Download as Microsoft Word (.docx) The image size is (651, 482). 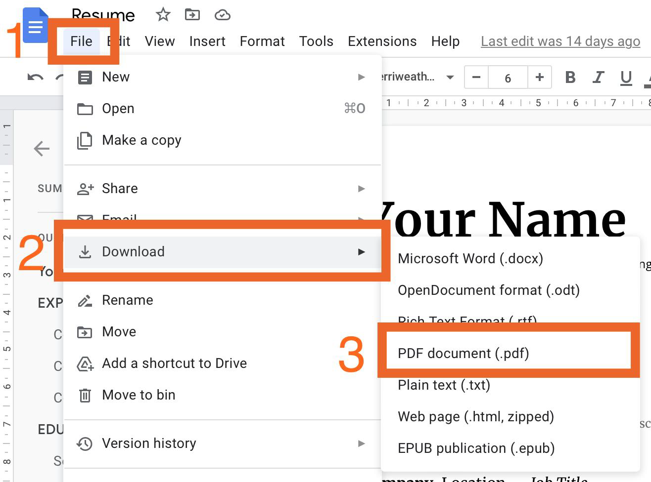pos(511,259)
